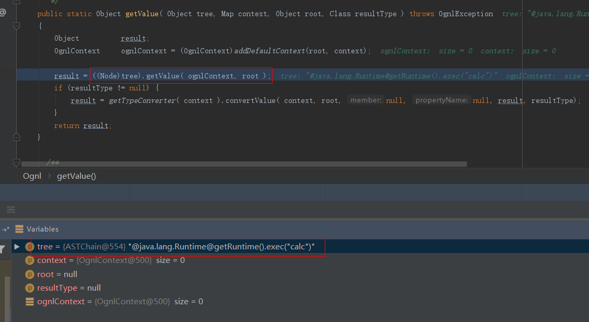This screenshot has height=322, width=589.
Task: Click the Variables panel icon
Action: (19, 229)
